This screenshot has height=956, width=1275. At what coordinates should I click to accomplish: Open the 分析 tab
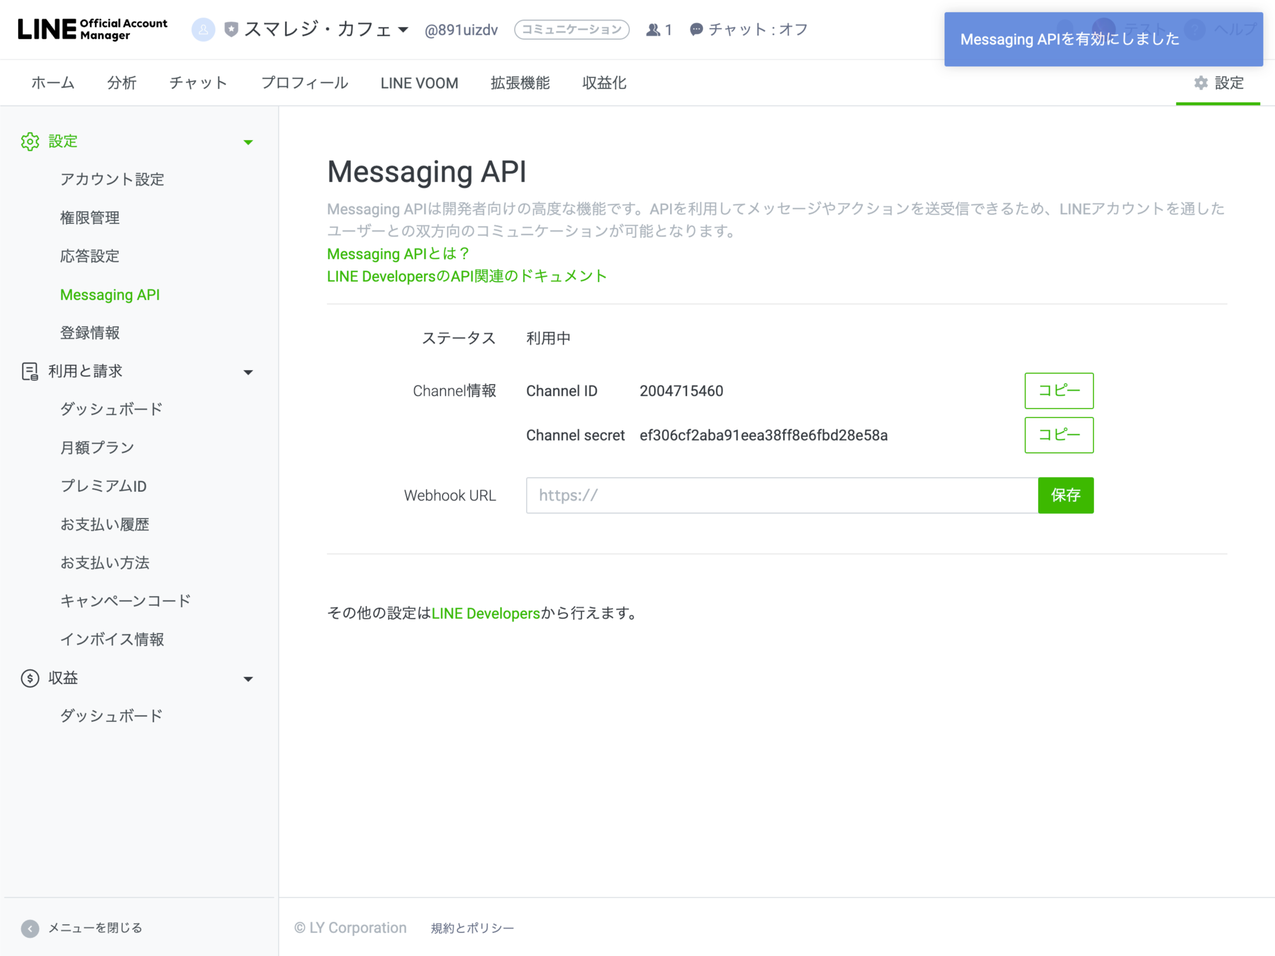122,83
